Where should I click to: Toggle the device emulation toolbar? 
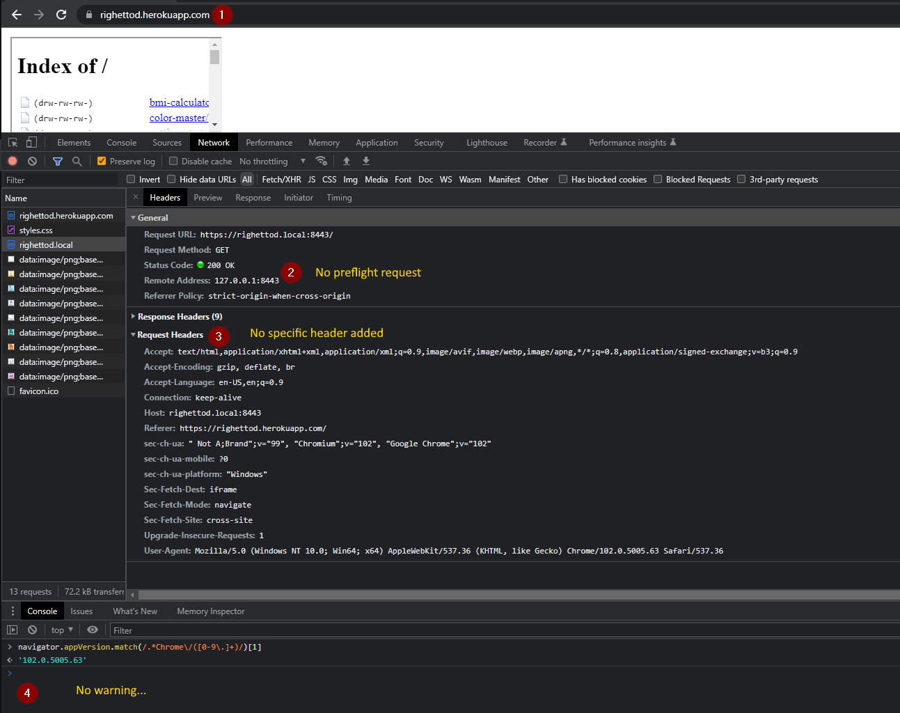[x=31, y=141]
